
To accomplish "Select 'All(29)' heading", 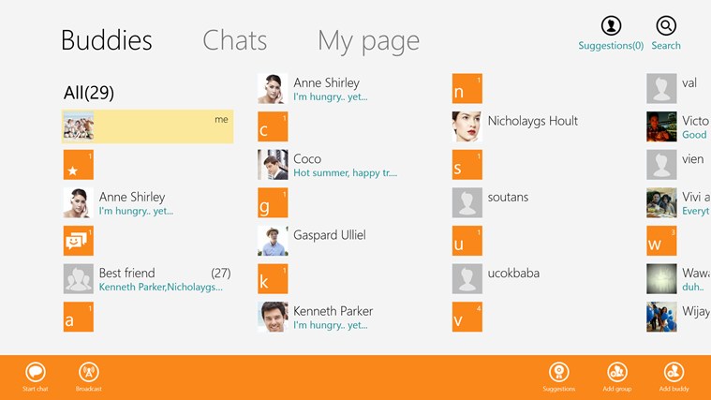I will pyautogui.click(x=89, y=93).
